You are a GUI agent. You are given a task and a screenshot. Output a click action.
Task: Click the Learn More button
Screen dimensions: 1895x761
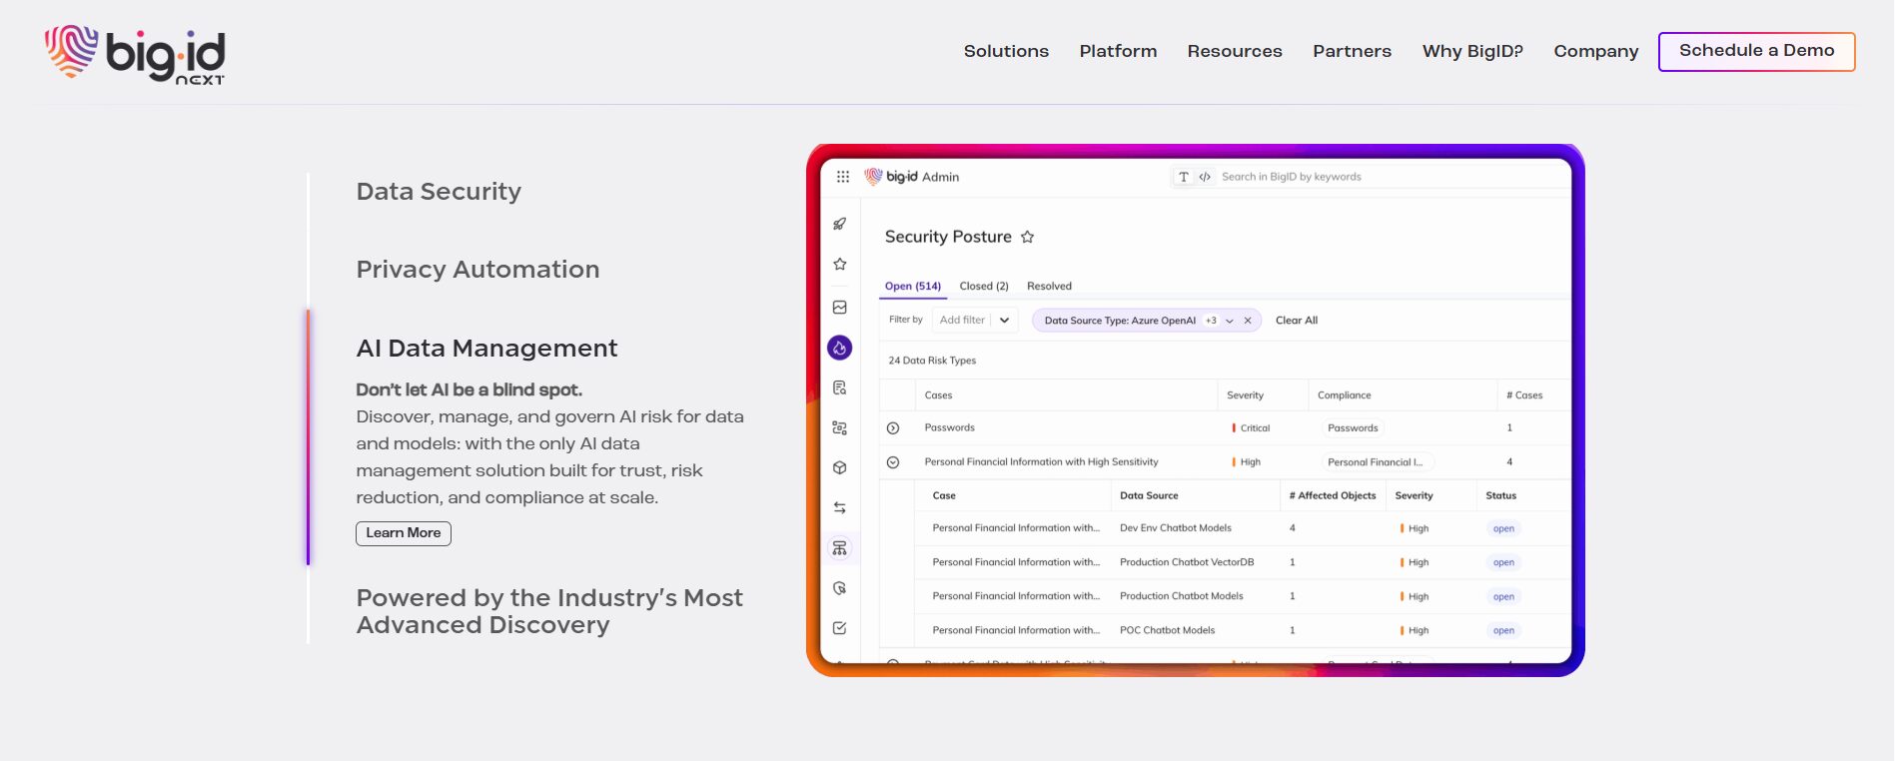(404, 533)
